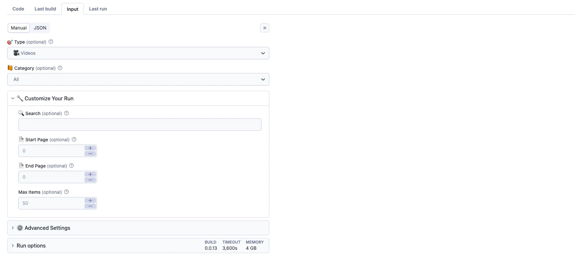
Task: Increase the Start Page value
Action: pyautogui.click(x=90, y=148)
